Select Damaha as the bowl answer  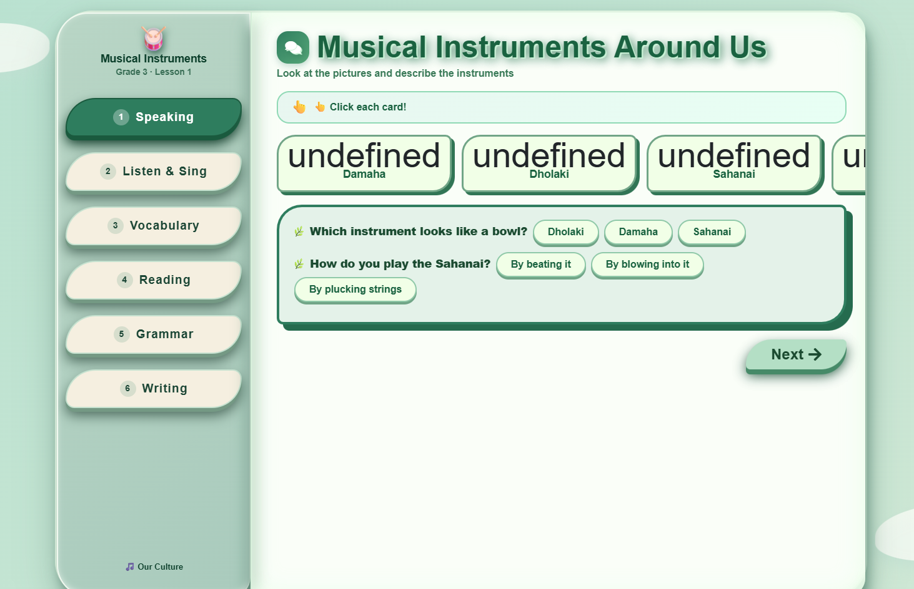click(x=638, y=233)
